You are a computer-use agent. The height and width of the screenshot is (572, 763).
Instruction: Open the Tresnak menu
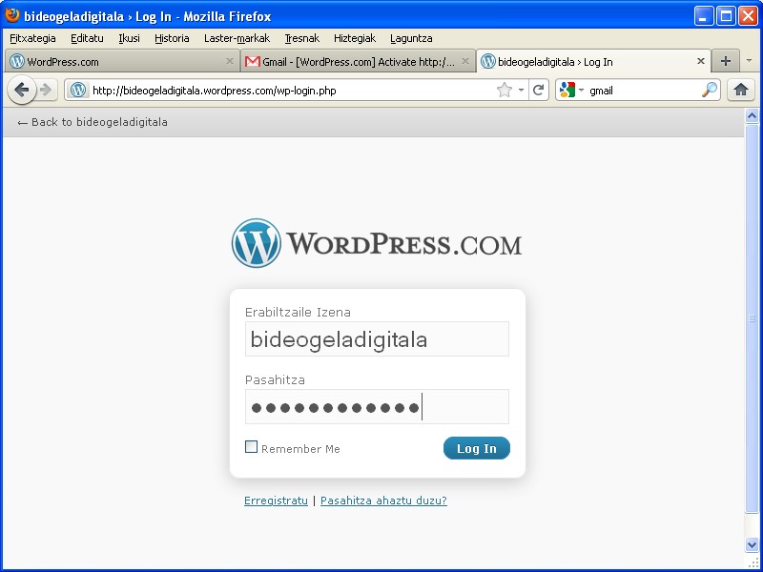(302, 38)
